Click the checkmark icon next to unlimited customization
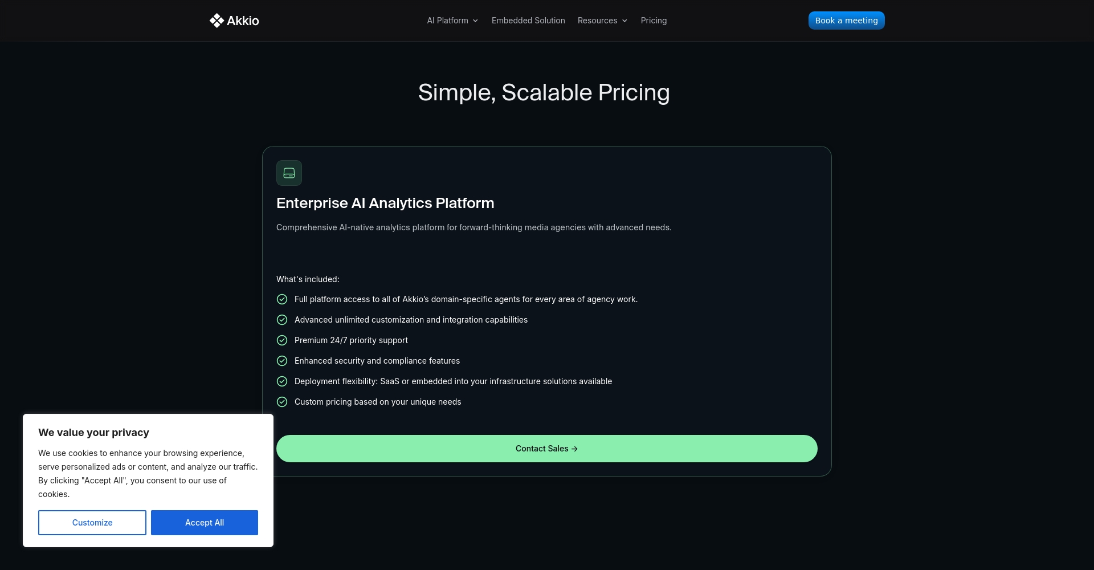 click(282, 320)
